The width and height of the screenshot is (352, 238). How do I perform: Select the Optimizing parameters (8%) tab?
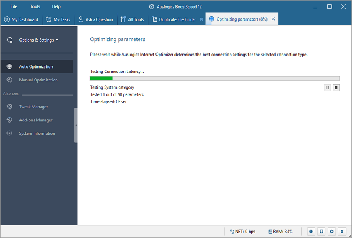(242, 19)
